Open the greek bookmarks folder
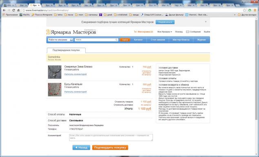259x157 pixels. click(x=108, y=15)
